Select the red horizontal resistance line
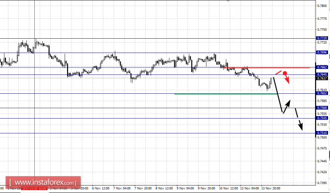330x193 pixels. coord(266,67)
